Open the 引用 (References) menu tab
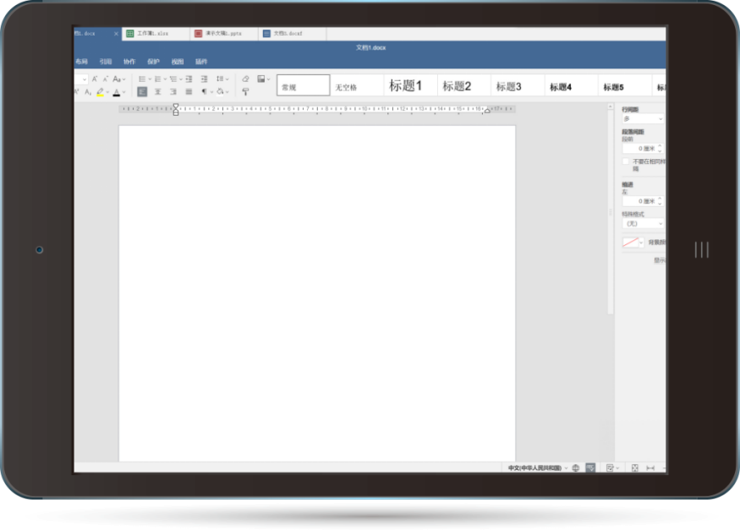Image resolution: width=740 pixels, height=530 pixels. pos(105,62)
